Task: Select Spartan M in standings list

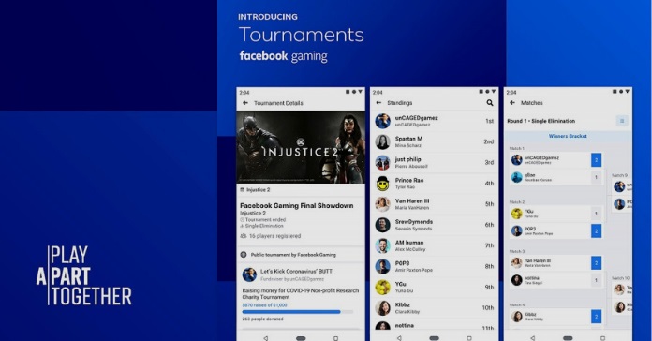Action: click(x=434, y=141)
